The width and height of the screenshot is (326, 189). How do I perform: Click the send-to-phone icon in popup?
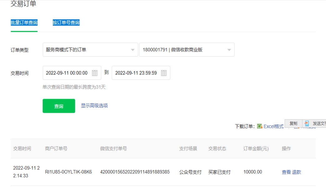[x=307, y=123]
